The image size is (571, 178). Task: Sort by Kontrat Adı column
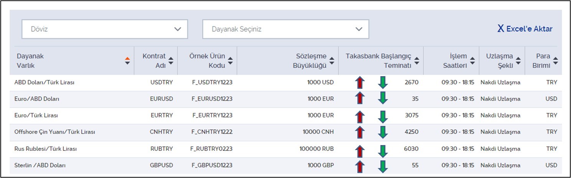pyautogui.click(x=171, y=60)
